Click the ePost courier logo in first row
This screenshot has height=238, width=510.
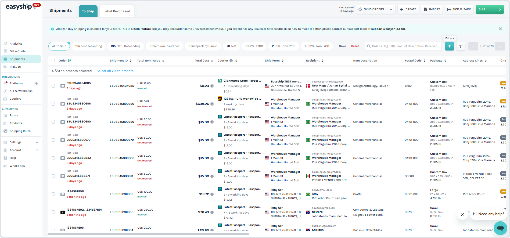point(220,81)
